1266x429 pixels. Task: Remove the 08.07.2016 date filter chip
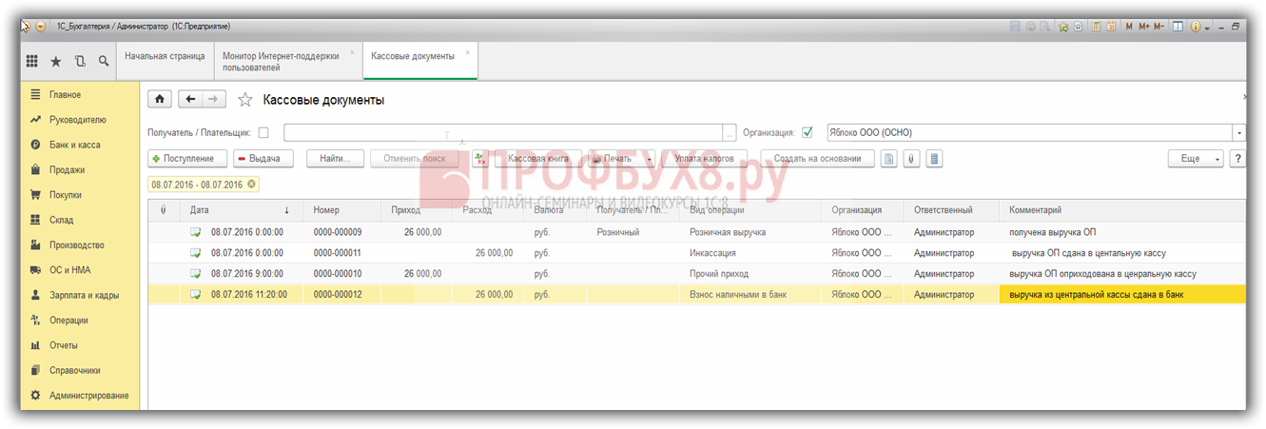point(252,184)
